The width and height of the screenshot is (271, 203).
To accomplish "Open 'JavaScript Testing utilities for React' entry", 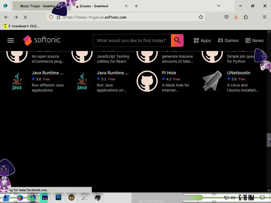I will (113, 59).
